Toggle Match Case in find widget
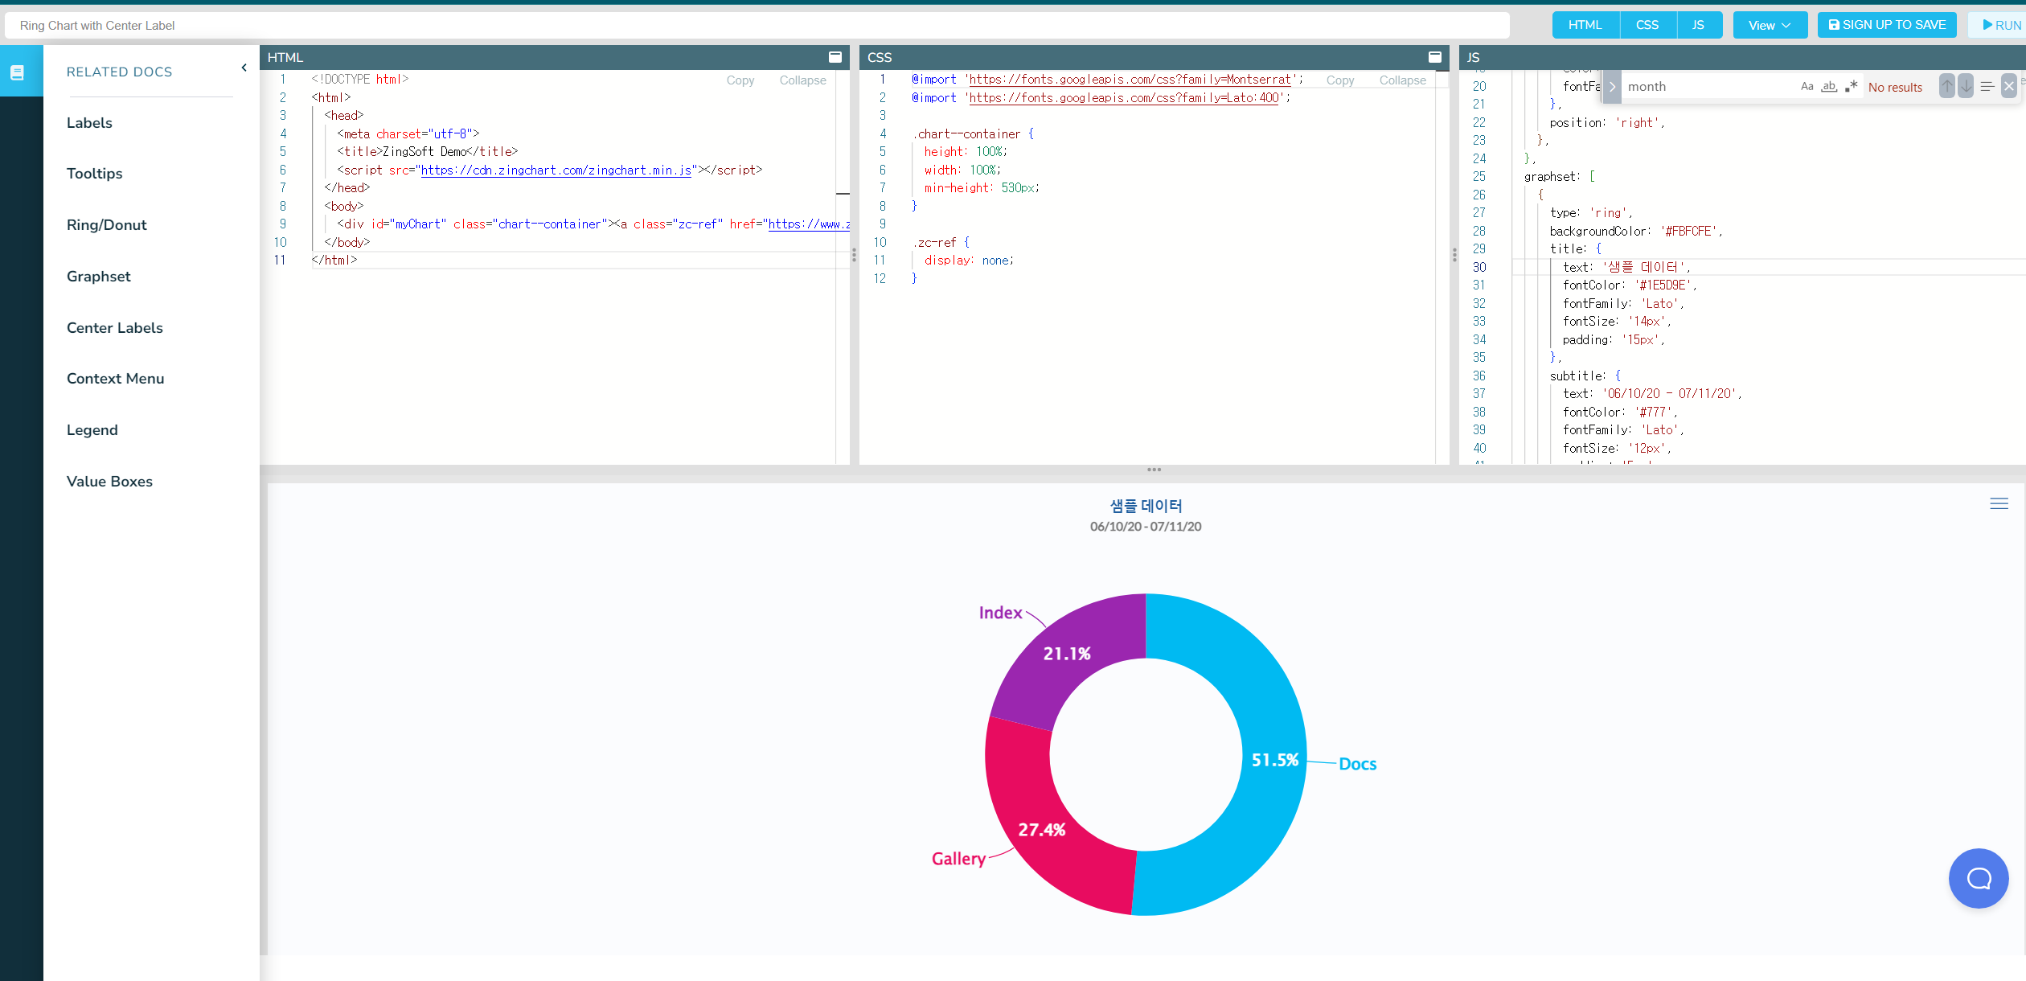This screenshot has width=2026, height=981. 1807,86
